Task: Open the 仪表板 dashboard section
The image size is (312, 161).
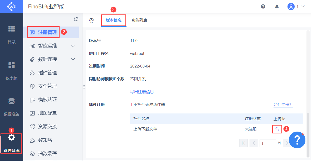Action: tap(12, 71)
